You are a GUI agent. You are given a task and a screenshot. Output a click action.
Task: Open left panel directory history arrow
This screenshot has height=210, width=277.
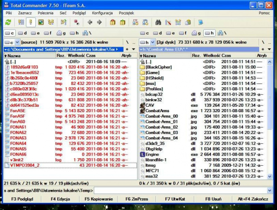134,49
